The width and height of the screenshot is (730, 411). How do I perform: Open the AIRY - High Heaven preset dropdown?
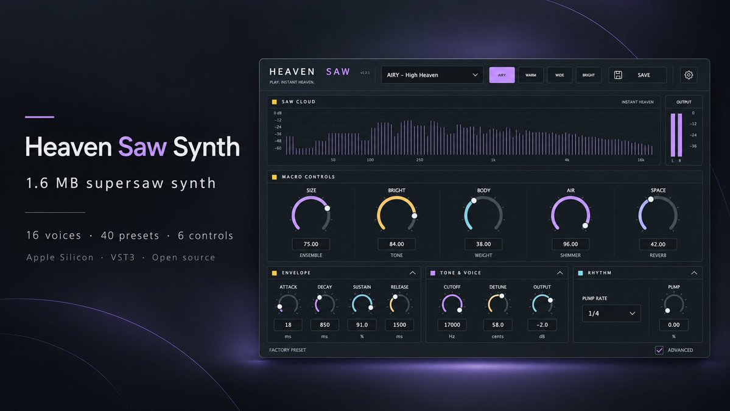[x=432, y=75]
